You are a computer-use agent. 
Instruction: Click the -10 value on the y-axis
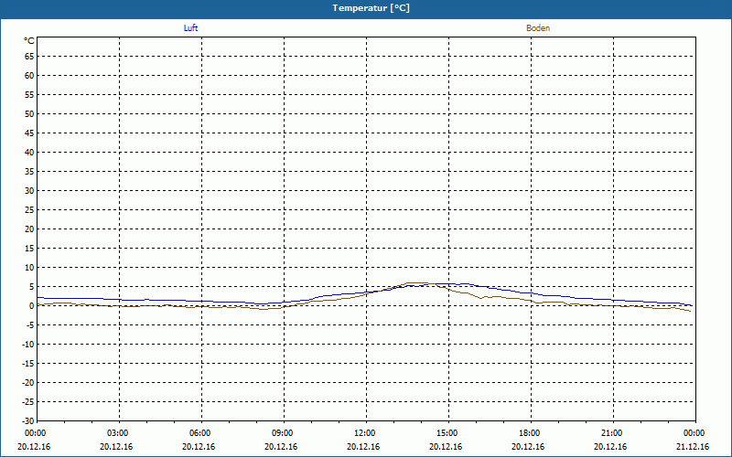tap(28, 345)
